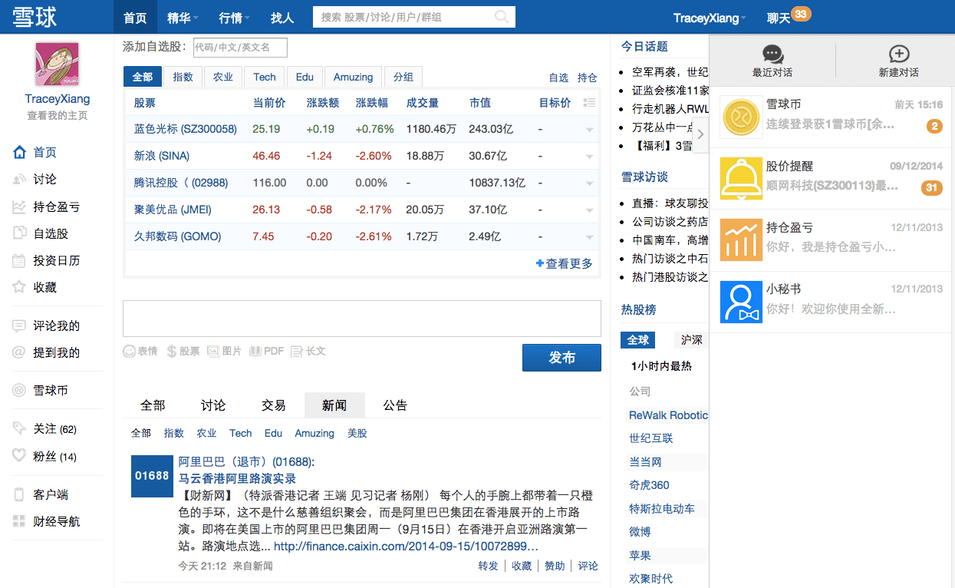955x588 pixels.
Task: Open 客户端 in left sidebar
Action: [x=41, y=494]
